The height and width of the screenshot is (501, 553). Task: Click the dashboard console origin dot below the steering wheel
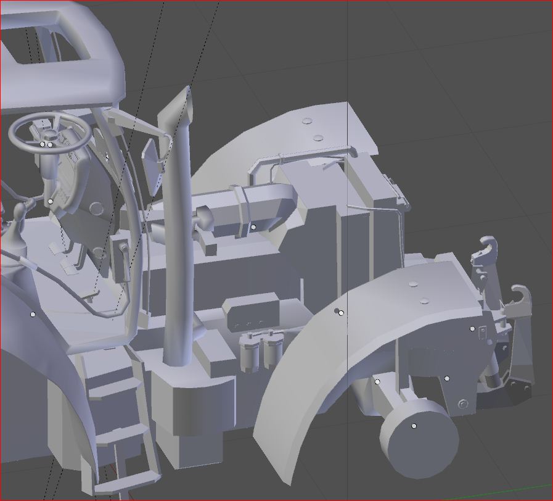tap(51, 201)
